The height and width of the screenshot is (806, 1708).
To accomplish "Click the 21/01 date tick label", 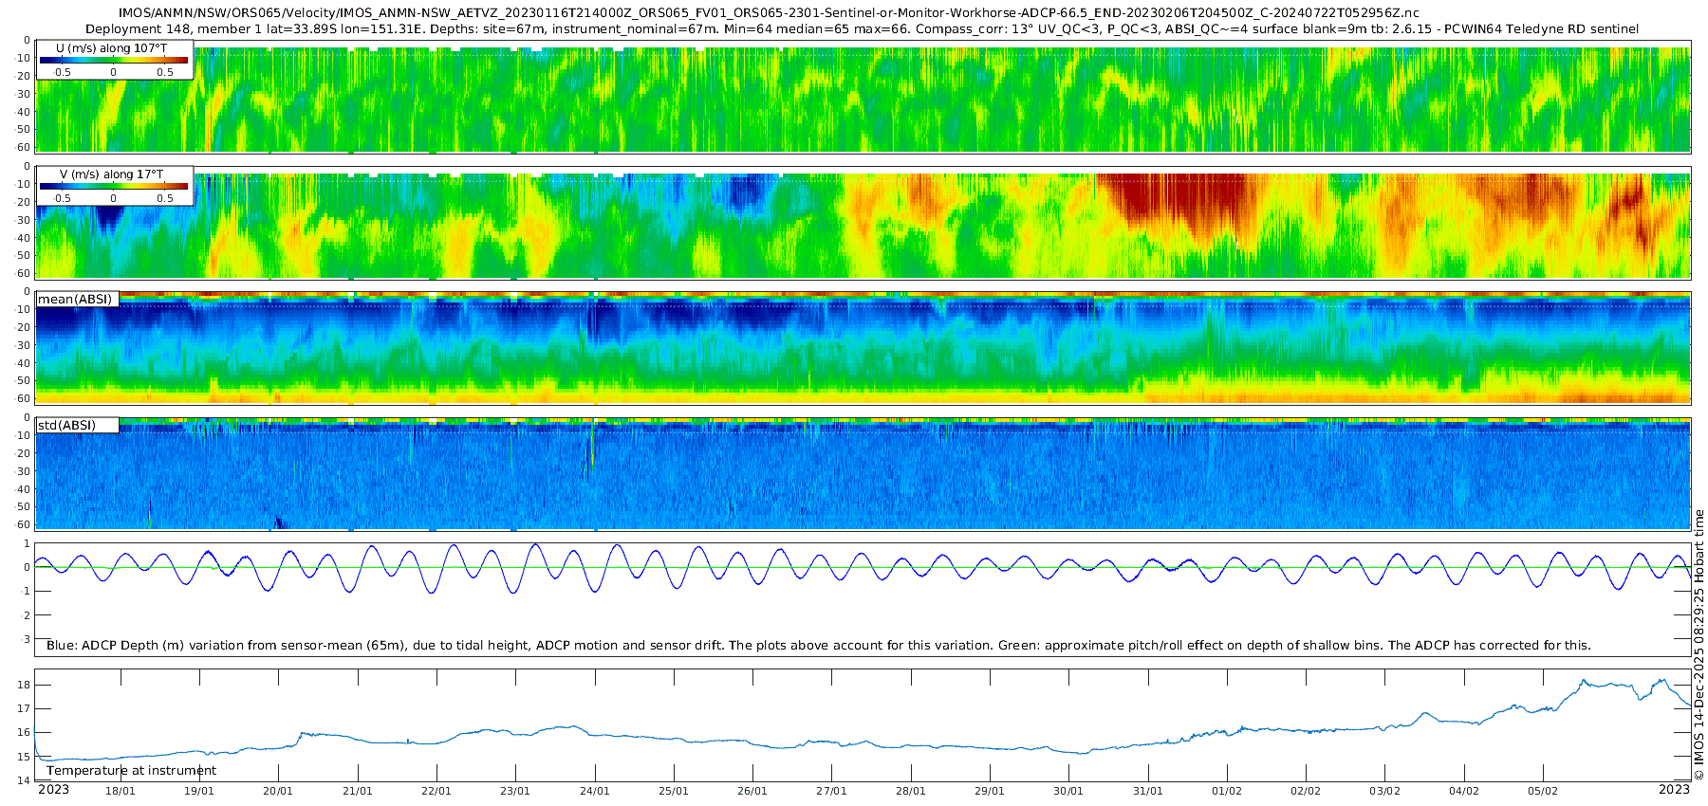I will tap(357, 791).
